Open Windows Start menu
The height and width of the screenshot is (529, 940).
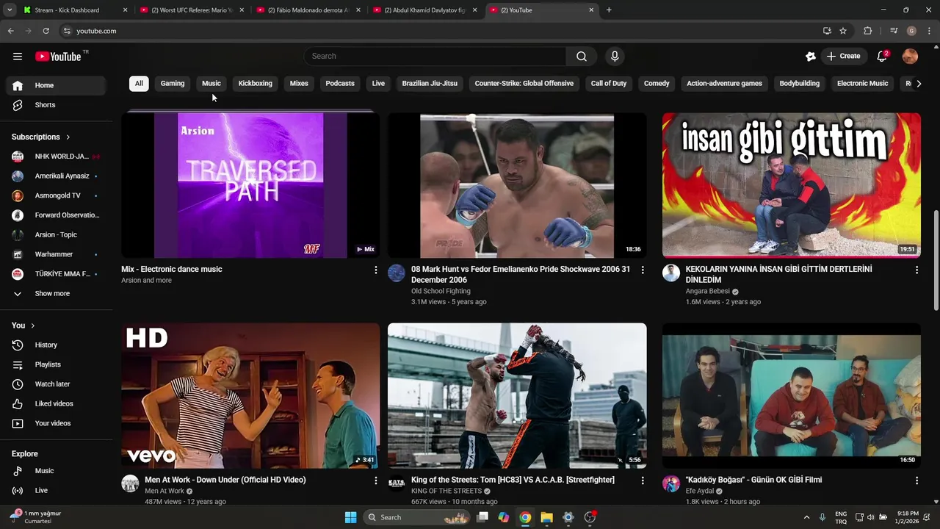click(x=350, y=517)
